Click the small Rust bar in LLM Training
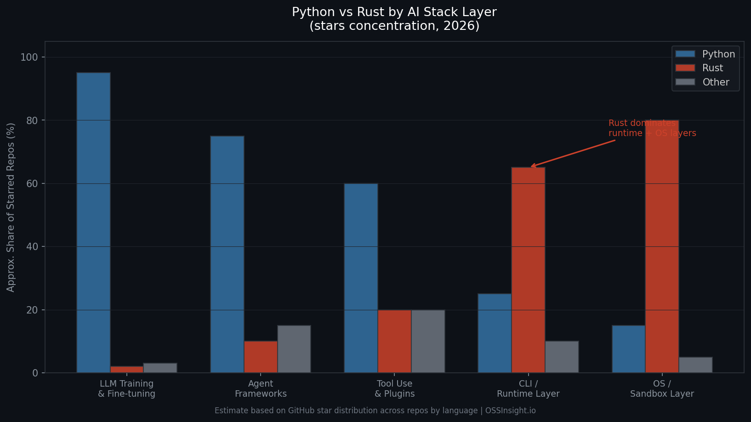Viewport: 751px width, 422px height. 126,369
